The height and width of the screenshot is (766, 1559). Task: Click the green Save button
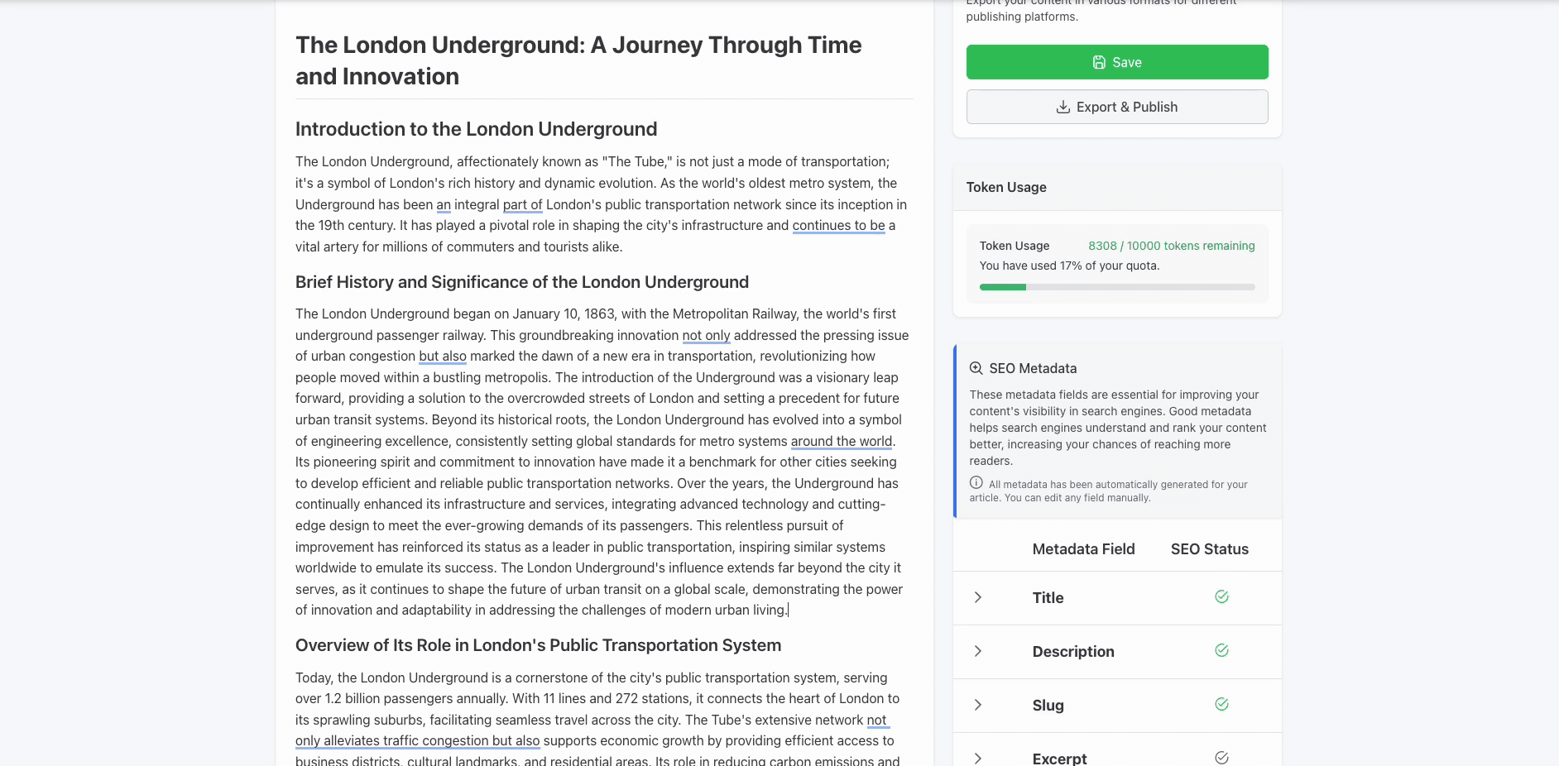point(1116,62)
